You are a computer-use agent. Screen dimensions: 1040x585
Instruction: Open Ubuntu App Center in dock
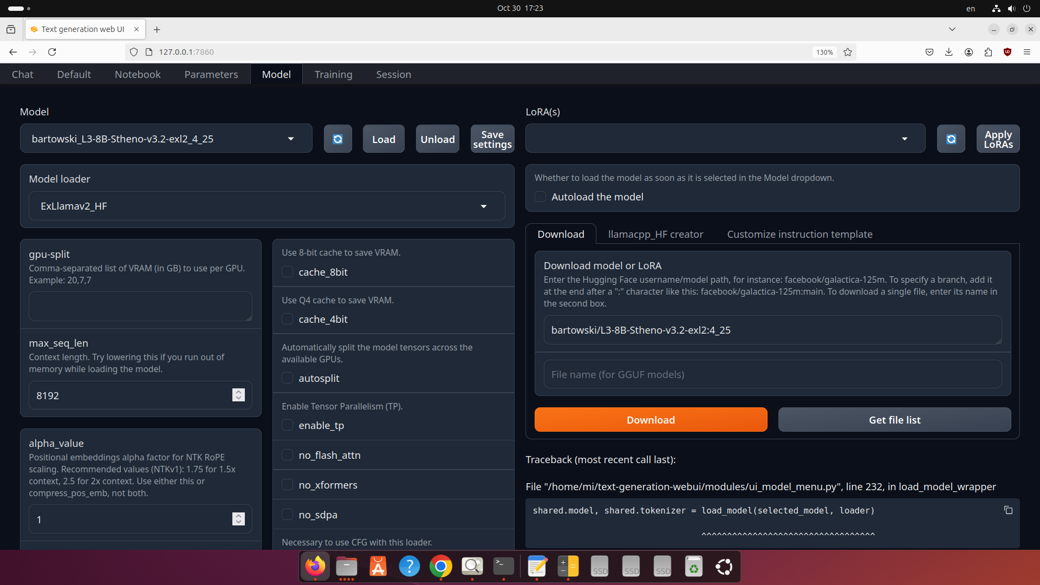(x=378, y=567)
